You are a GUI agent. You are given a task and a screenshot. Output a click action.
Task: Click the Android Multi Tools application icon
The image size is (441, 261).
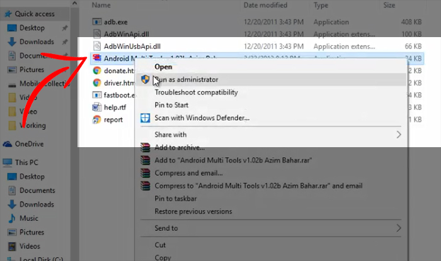[x=97, y=58]
